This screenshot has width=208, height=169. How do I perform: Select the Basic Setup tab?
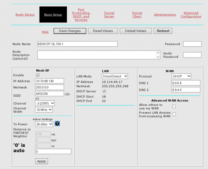point(53,15)
